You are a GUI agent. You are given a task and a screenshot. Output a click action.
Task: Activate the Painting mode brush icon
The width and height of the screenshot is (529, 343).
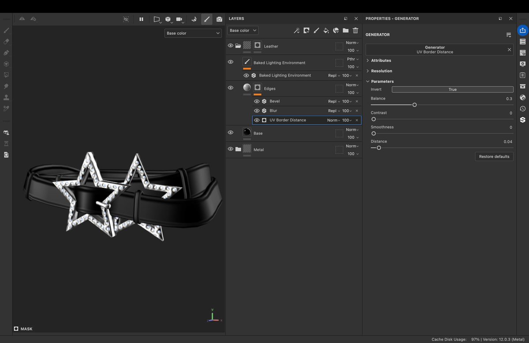pyautogui.click(x=207, y=19)
